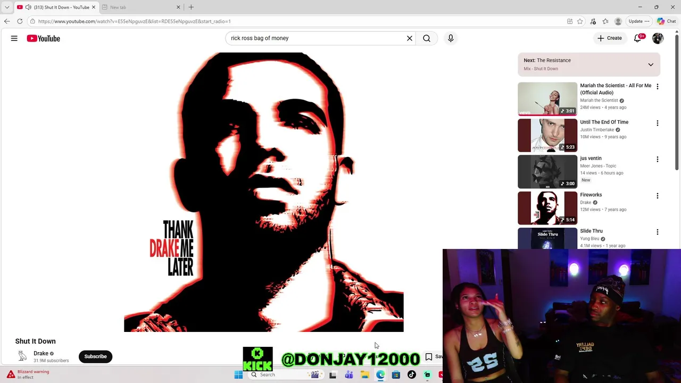Go back in the browser
Screen dimensions: 681x383
(x=7, y=21)
